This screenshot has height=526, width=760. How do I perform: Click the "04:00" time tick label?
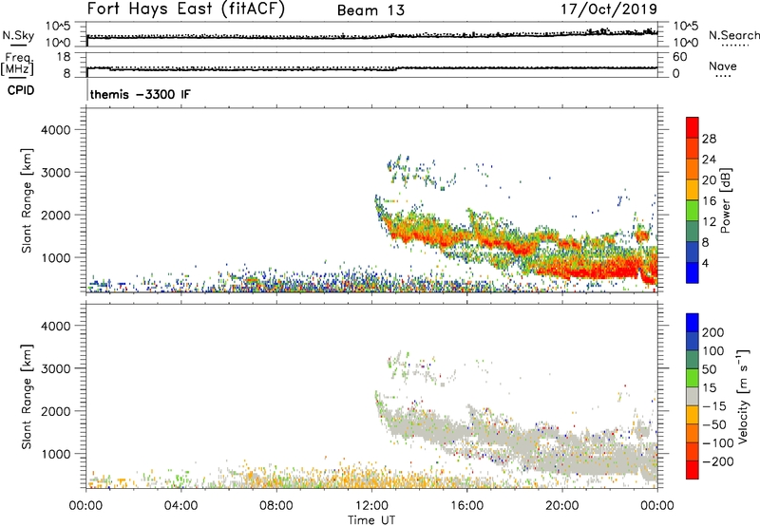point(180,506)
